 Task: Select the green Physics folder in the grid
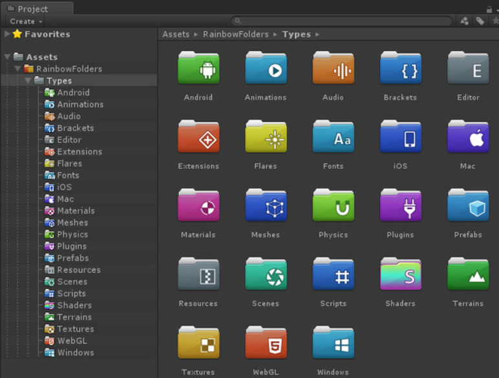[333, 205]
